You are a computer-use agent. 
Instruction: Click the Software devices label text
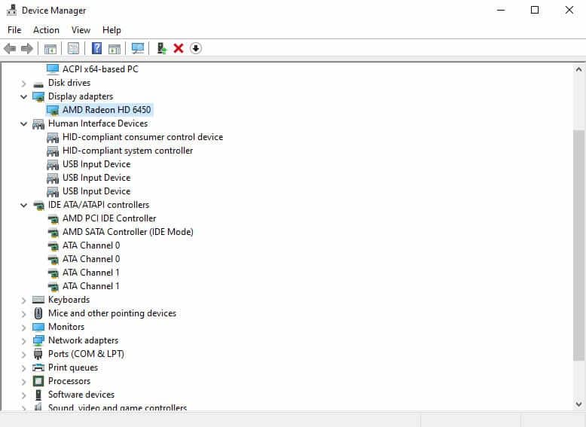coord(81,395)
